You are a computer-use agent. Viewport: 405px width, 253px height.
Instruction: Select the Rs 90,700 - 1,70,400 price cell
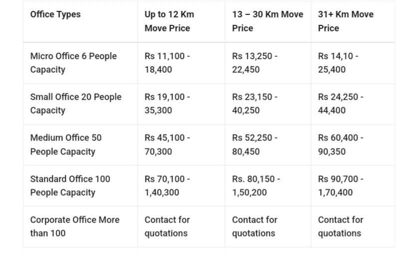(x=341, y=185)
